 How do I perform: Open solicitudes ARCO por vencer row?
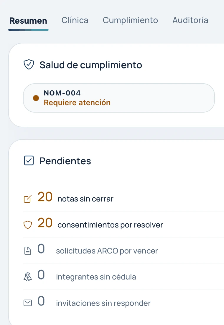(x=123, y=251)
